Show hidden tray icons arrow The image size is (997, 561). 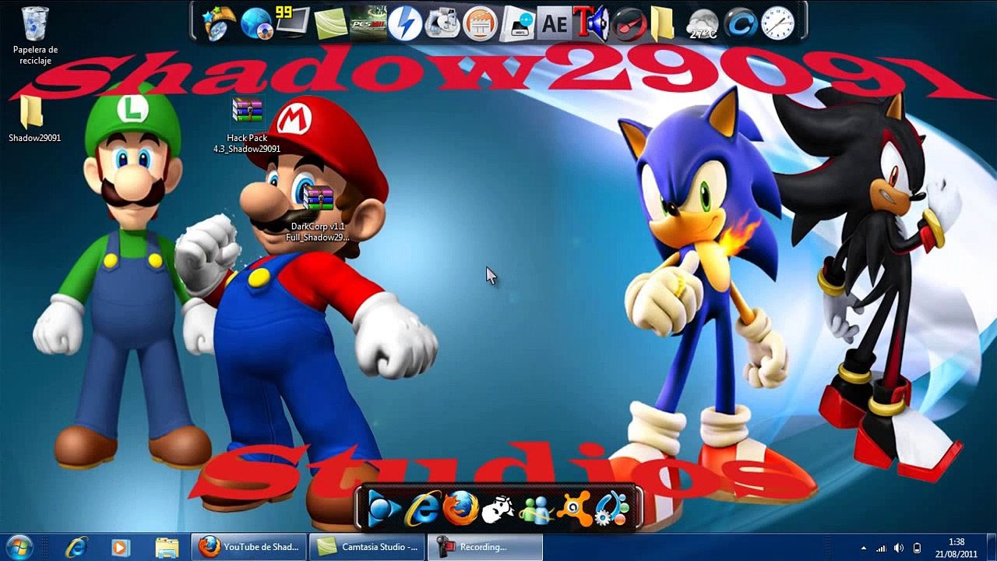point(863,548)
